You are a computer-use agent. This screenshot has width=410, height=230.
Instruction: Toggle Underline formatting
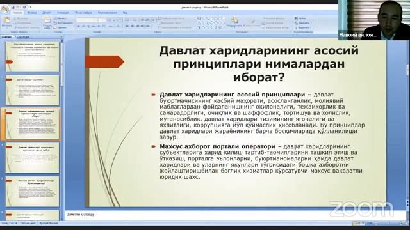click(x=88, y=26)
